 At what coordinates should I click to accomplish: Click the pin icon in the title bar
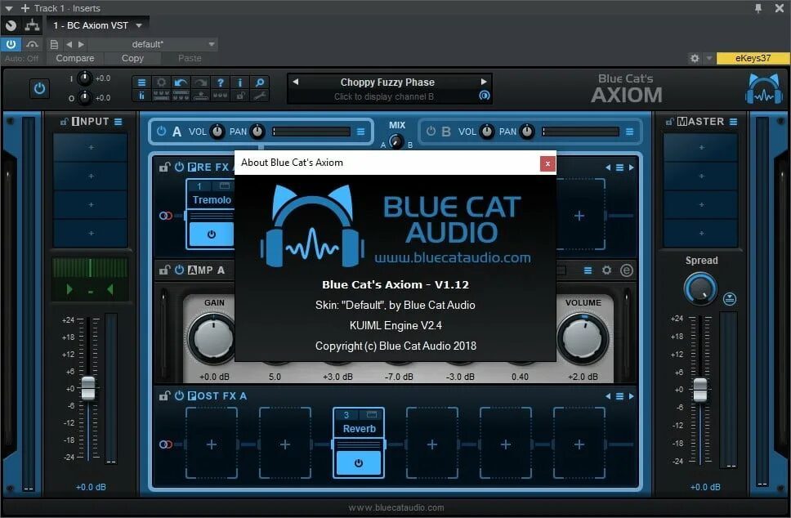[x=757, y=8]
